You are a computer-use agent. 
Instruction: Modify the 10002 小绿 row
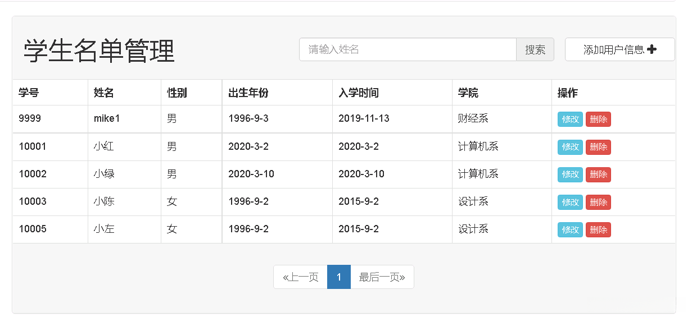tap(570, 174)
